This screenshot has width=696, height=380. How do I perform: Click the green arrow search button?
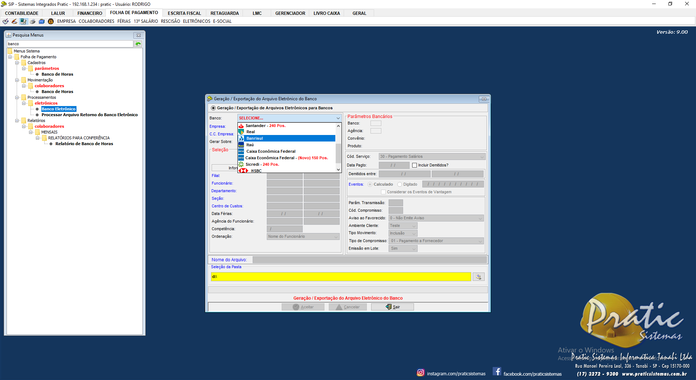click(x=138, y=44)
